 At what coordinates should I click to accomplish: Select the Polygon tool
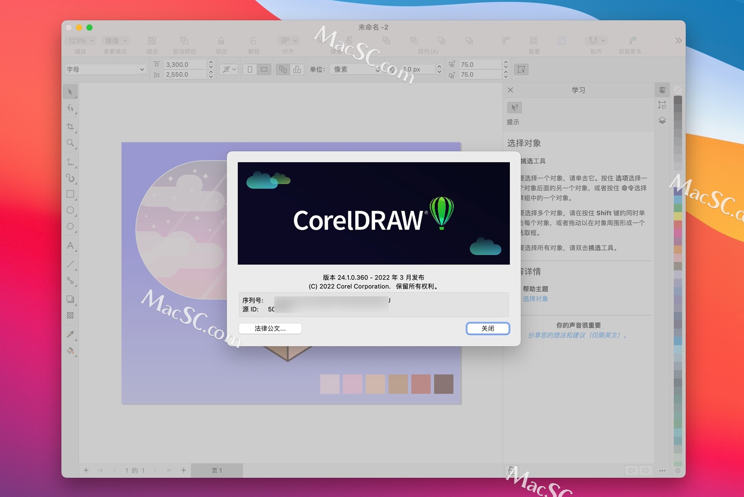pos(70,226)
